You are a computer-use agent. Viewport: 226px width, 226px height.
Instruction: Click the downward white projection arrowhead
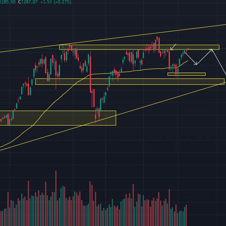click(196, 64)
